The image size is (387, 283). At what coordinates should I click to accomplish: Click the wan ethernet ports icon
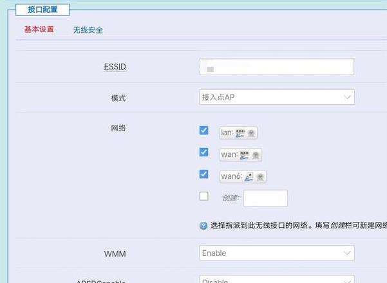245,155
